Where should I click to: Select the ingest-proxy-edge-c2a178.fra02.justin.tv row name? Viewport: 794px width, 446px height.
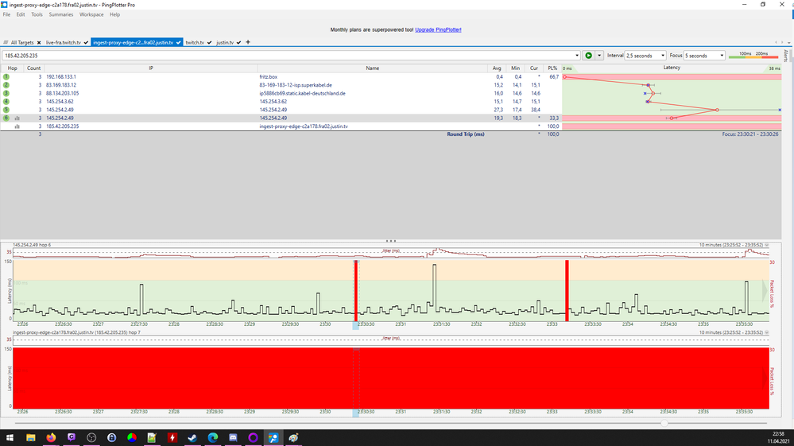(x=304, y=126)
